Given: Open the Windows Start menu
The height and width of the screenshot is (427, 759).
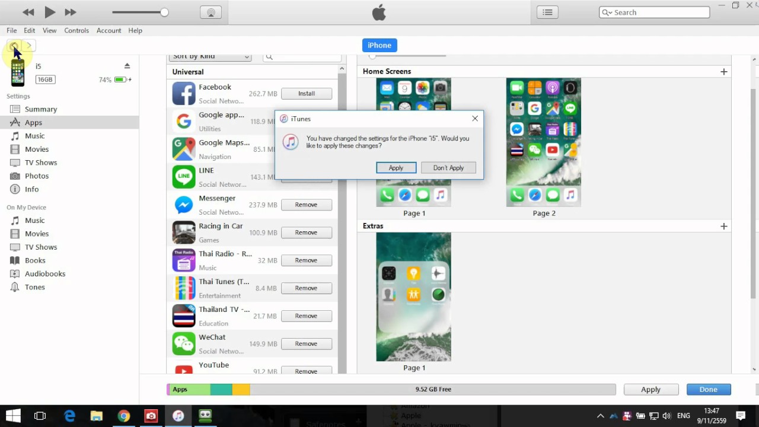Looking at the screenshot, I should tap(13, 416).
